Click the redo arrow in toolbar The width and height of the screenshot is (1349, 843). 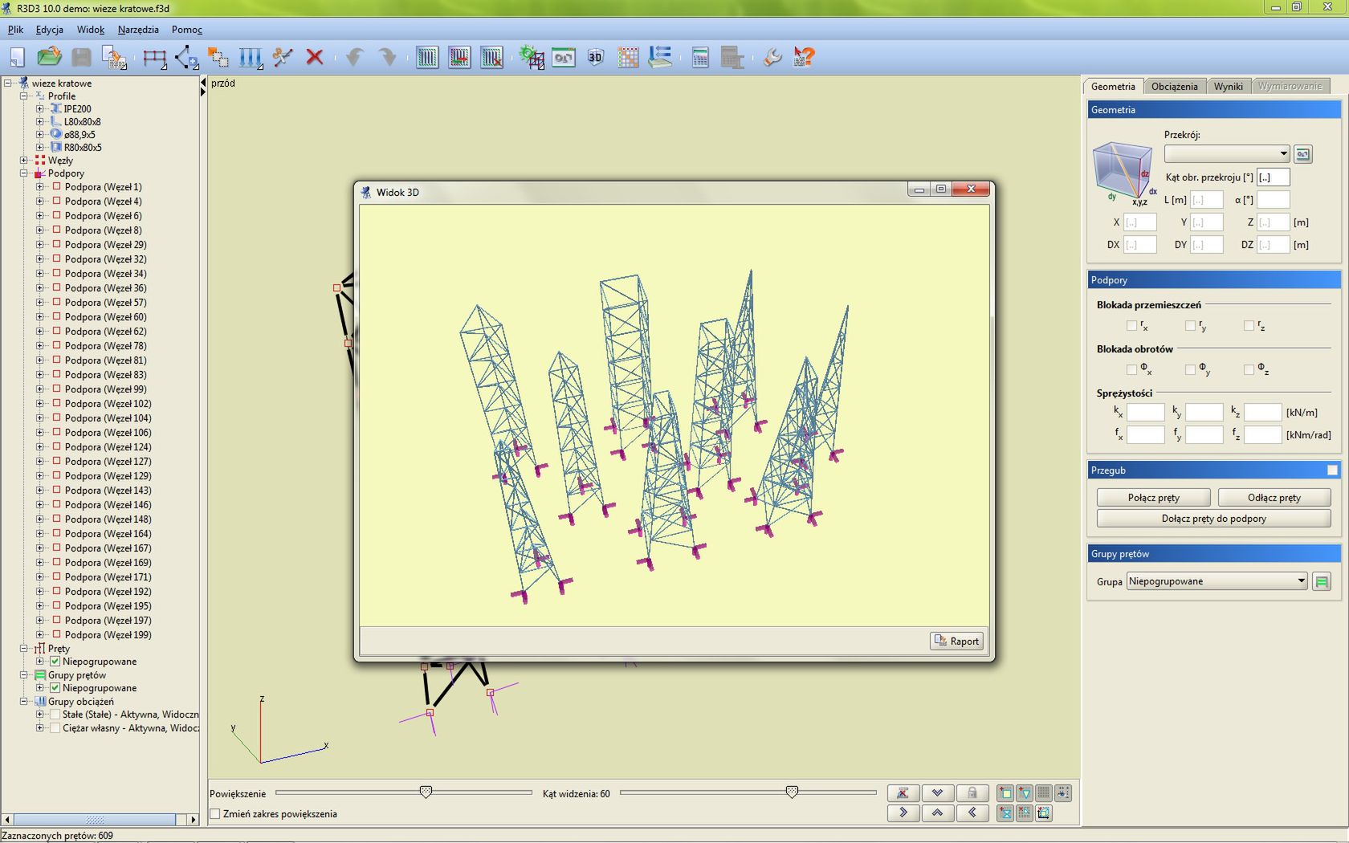pyautogui.click(x=387, y=57)
